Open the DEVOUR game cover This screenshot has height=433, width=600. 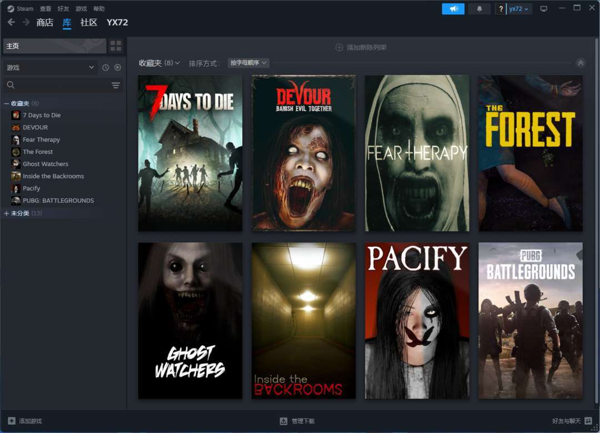pyautogui.click(x=303, y=153)
